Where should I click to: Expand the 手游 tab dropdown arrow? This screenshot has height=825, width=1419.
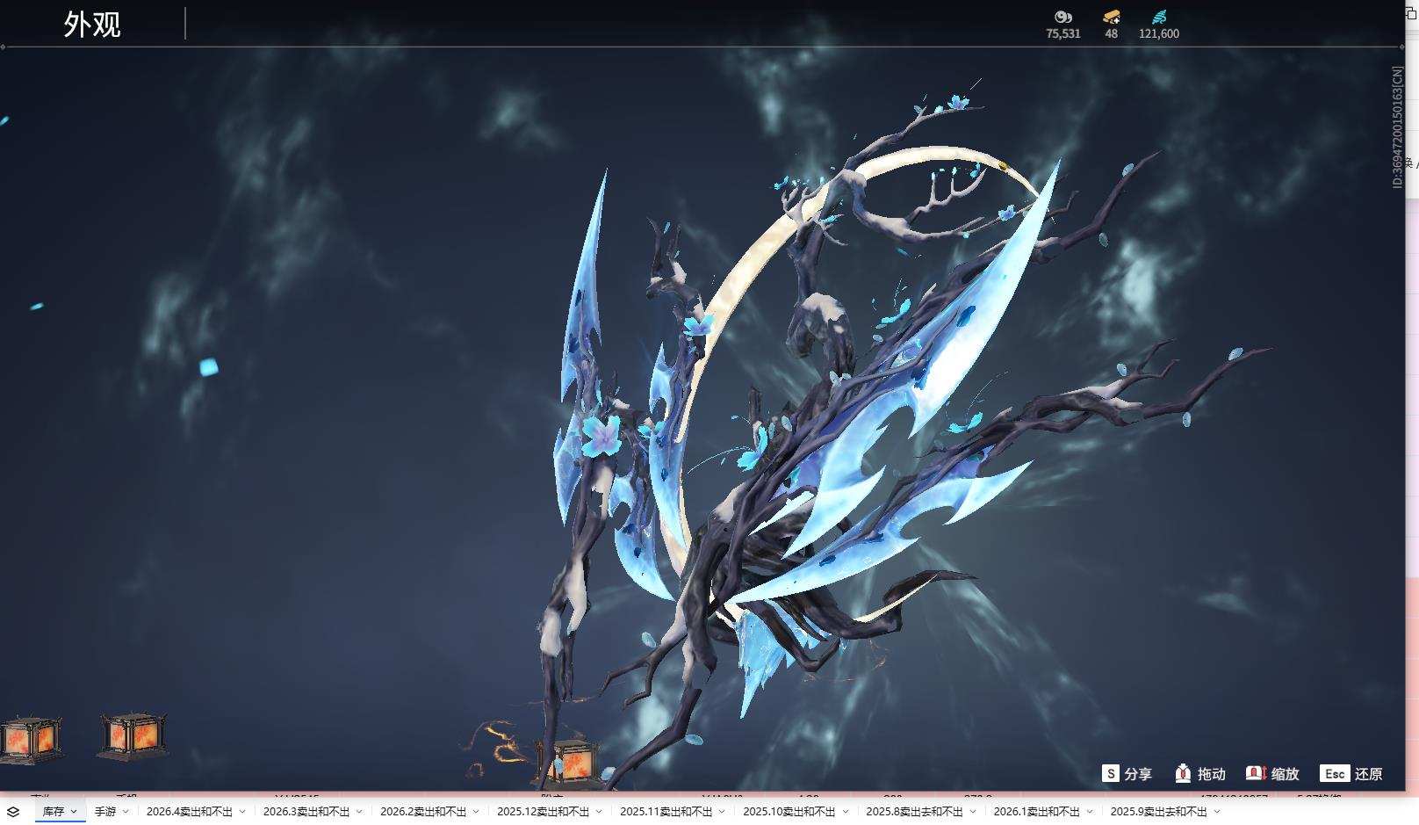(x=126, y=812)
